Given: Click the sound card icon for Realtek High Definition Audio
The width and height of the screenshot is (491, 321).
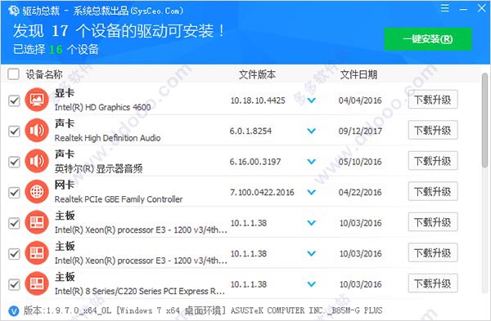Looking at the screenshot, I should pos(37,131).
